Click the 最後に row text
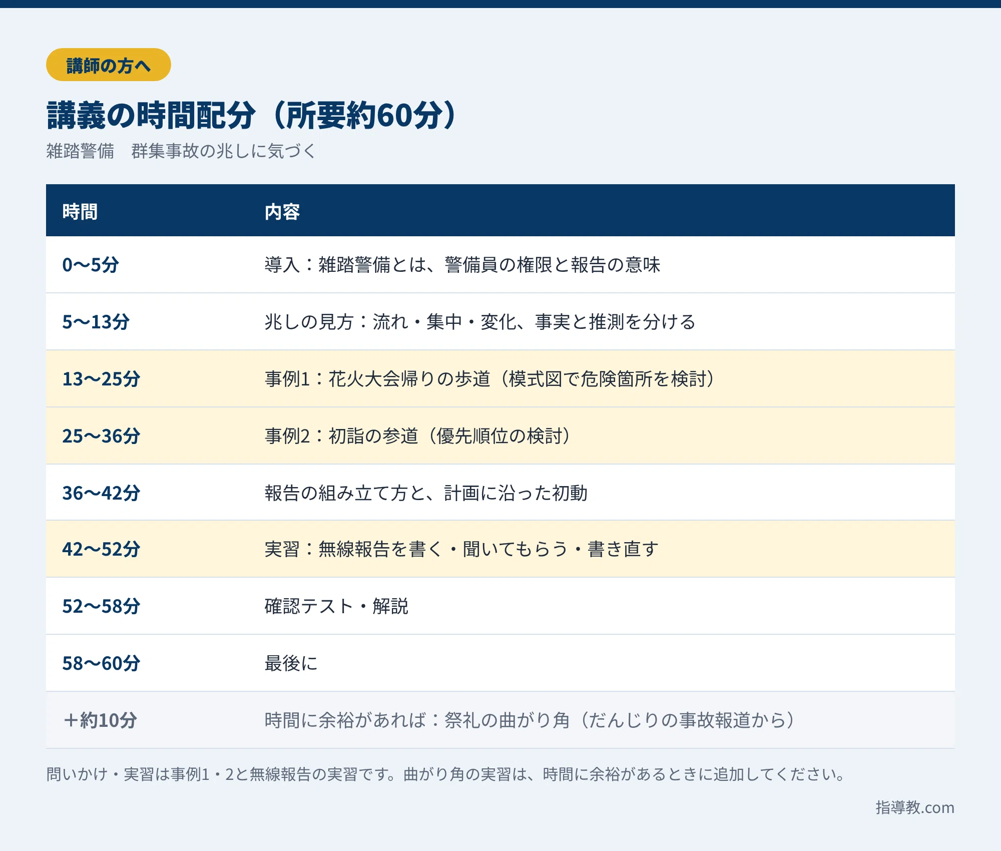 tap(291, 663)
